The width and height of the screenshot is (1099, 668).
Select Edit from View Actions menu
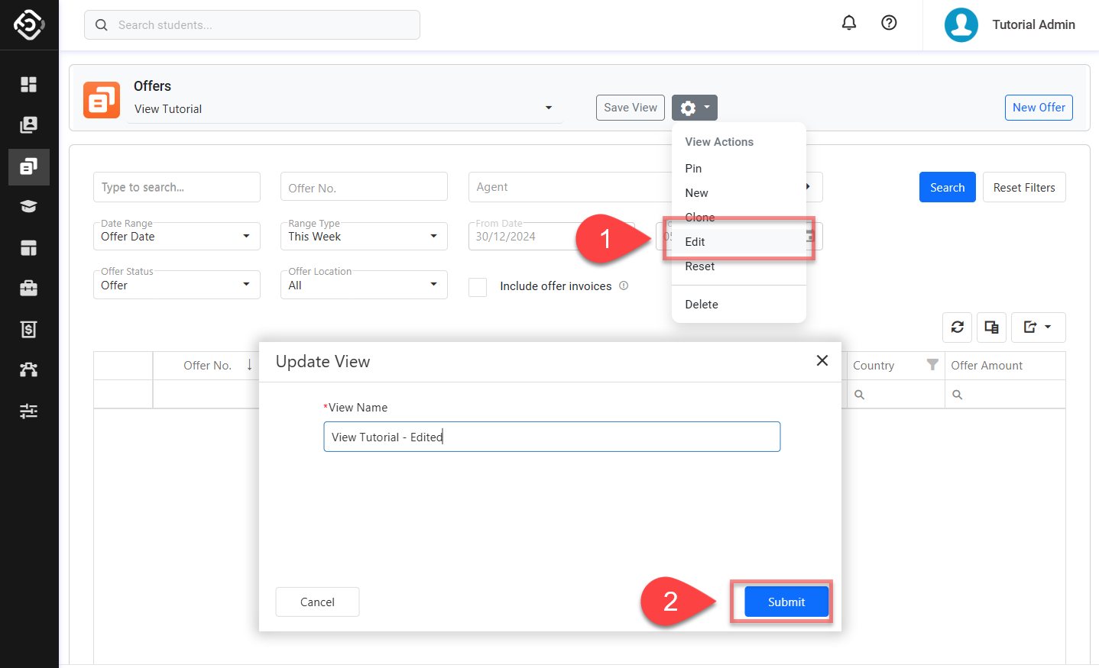pos(695,242)
